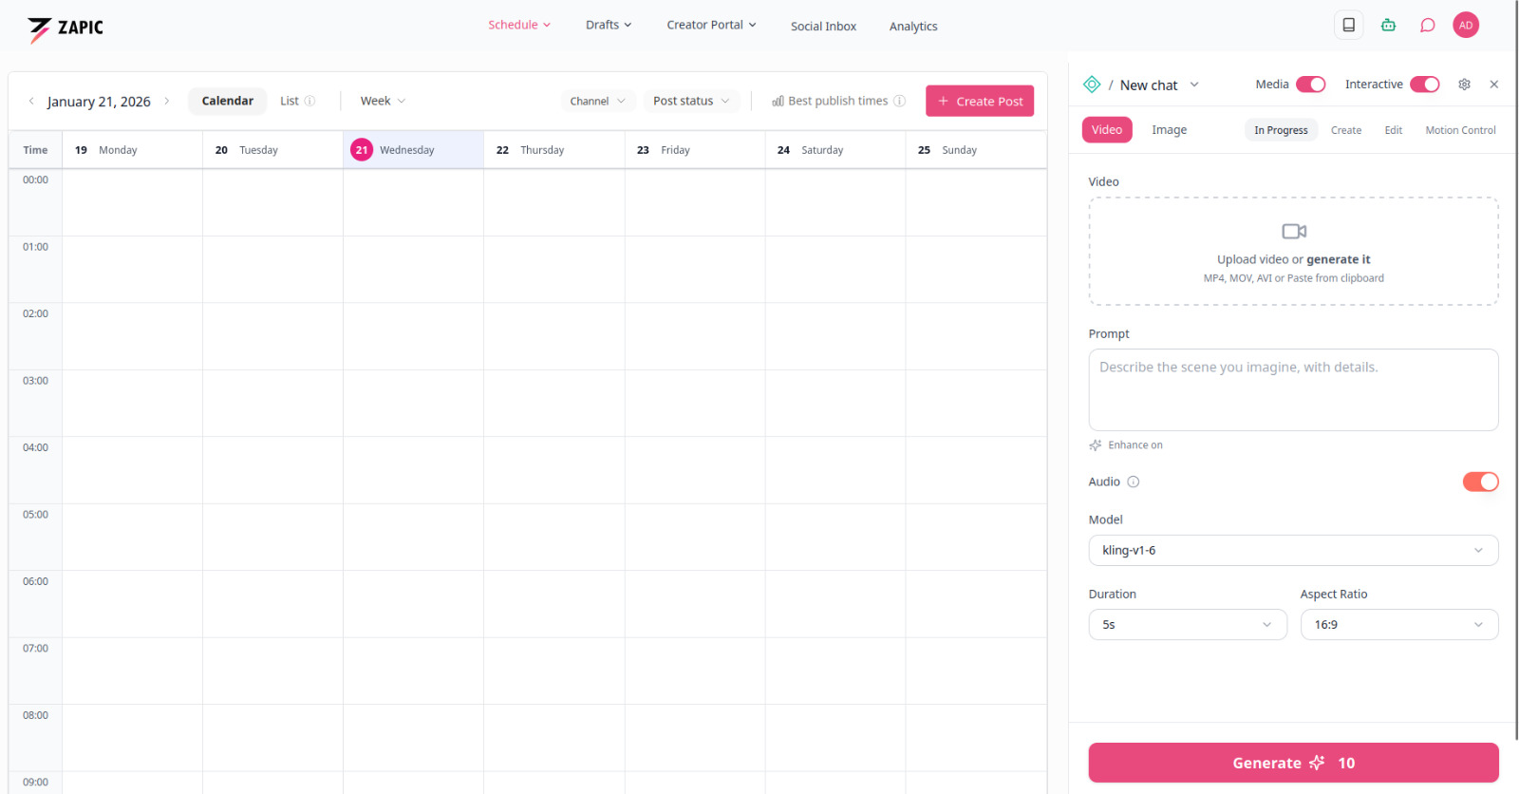Open the AI robot assistant icon
This screenshot has width=1519, height=794.
click(1388, 26)
